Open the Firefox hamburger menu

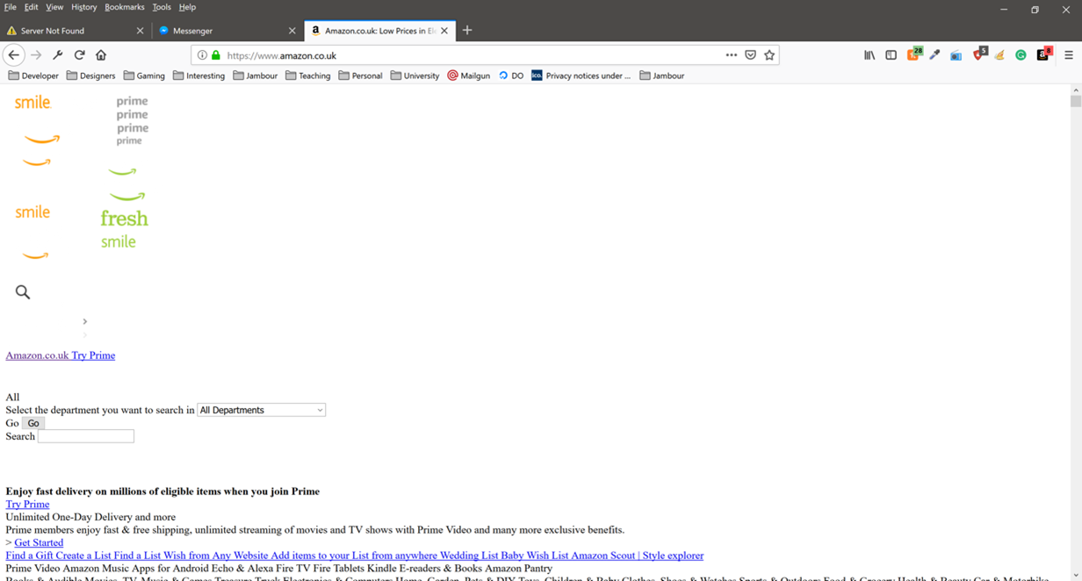(x=1068, y=54)
